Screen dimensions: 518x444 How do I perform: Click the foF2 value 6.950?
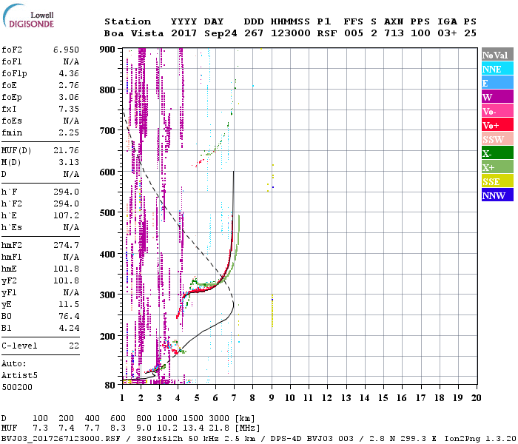[x=66, y=50]
